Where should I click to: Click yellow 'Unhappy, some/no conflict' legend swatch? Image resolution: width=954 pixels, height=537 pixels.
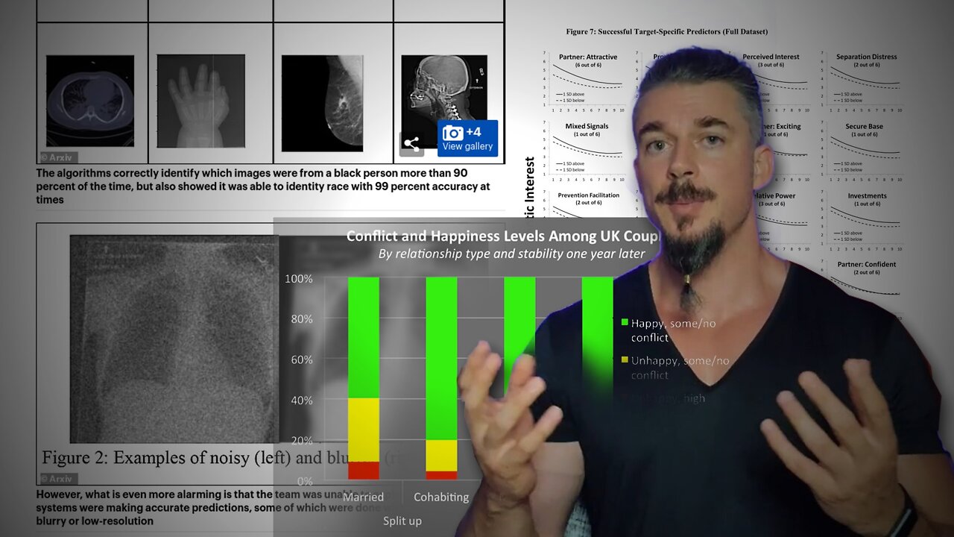pos(625,360)
